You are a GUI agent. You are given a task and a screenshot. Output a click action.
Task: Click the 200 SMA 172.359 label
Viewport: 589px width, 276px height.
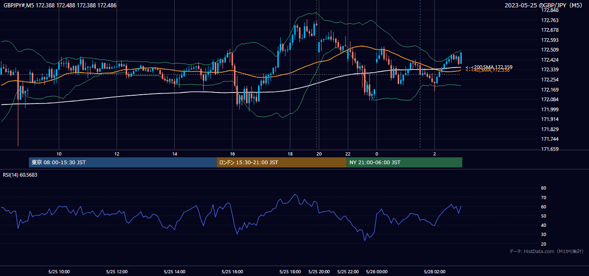pos(489,67)
